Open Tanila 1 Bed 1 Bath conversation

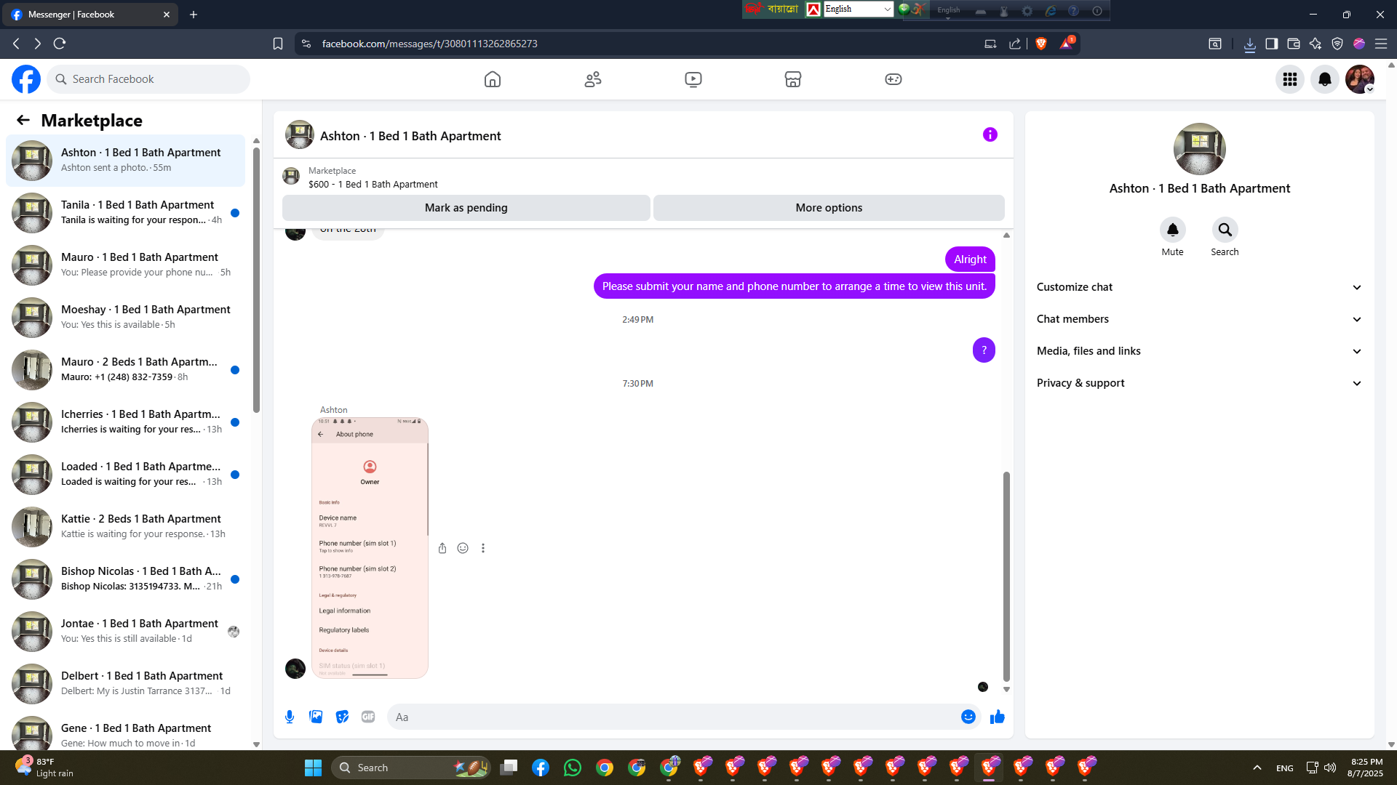126,212
